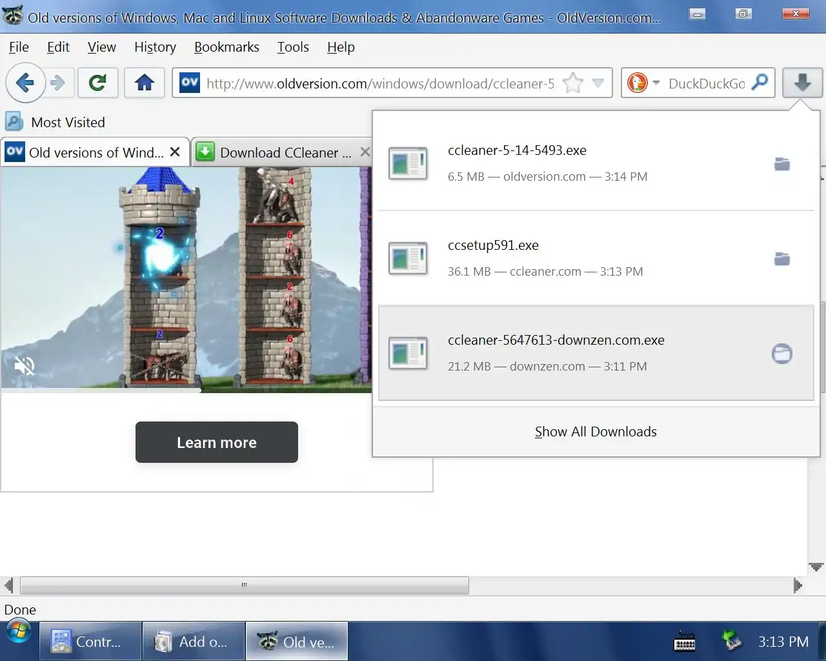
Task: Switch to the Add o... taskbar window
Action: tap(194, 641)
